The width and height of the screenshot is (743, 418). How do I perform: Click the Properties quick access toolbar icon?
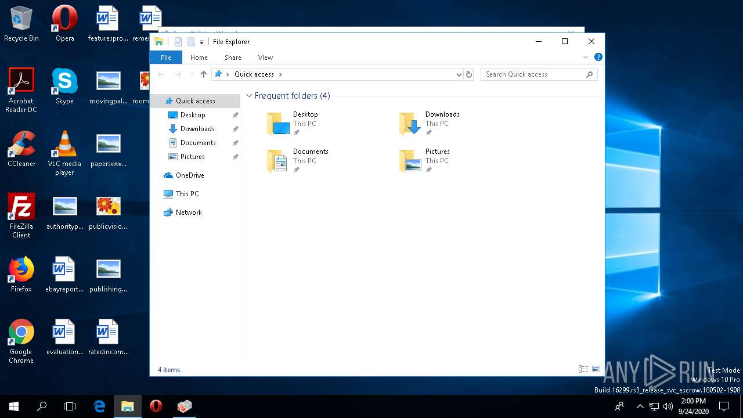[x=178, y=42]
